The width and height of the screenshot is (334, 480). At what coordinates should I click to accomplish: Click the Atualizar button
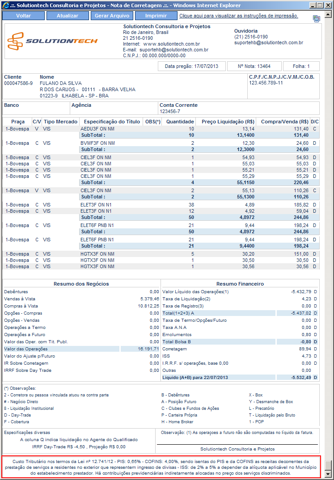[68, 16]
